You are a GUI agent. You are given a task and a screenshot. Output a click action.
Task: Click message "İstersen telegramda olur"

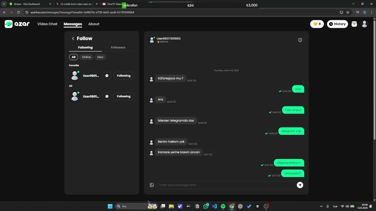pyautogui.click(x=176, y=120)
